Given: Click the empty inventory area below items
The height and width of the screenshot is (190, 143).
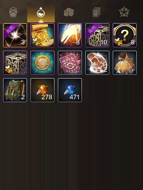Looking at the screenshot, I should [x=71, y=145].
